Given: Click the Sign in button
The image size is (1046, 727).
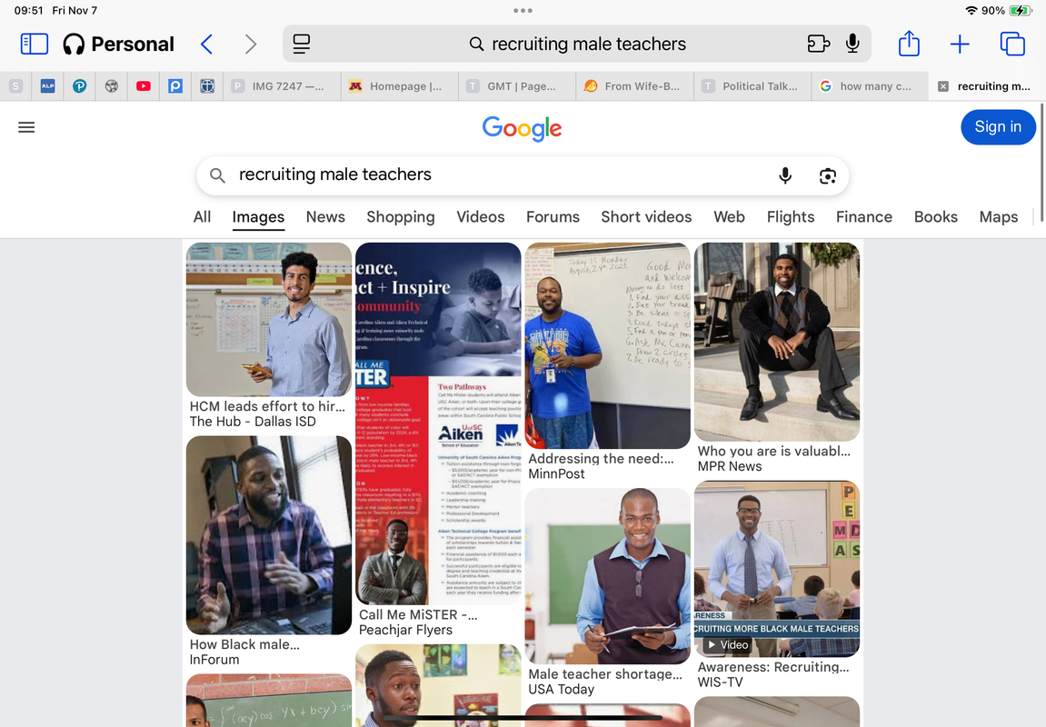Looking at the screenshot, I should [998, 126].
